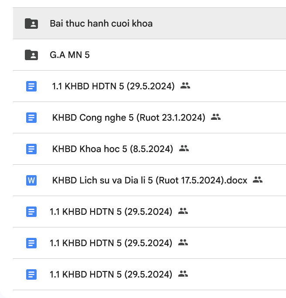Image resolution: width=286 pixels, height=298 pixels.
Task: Open the Bai thuc hanh cuoi khoa folder name
Action: point(101,24)
